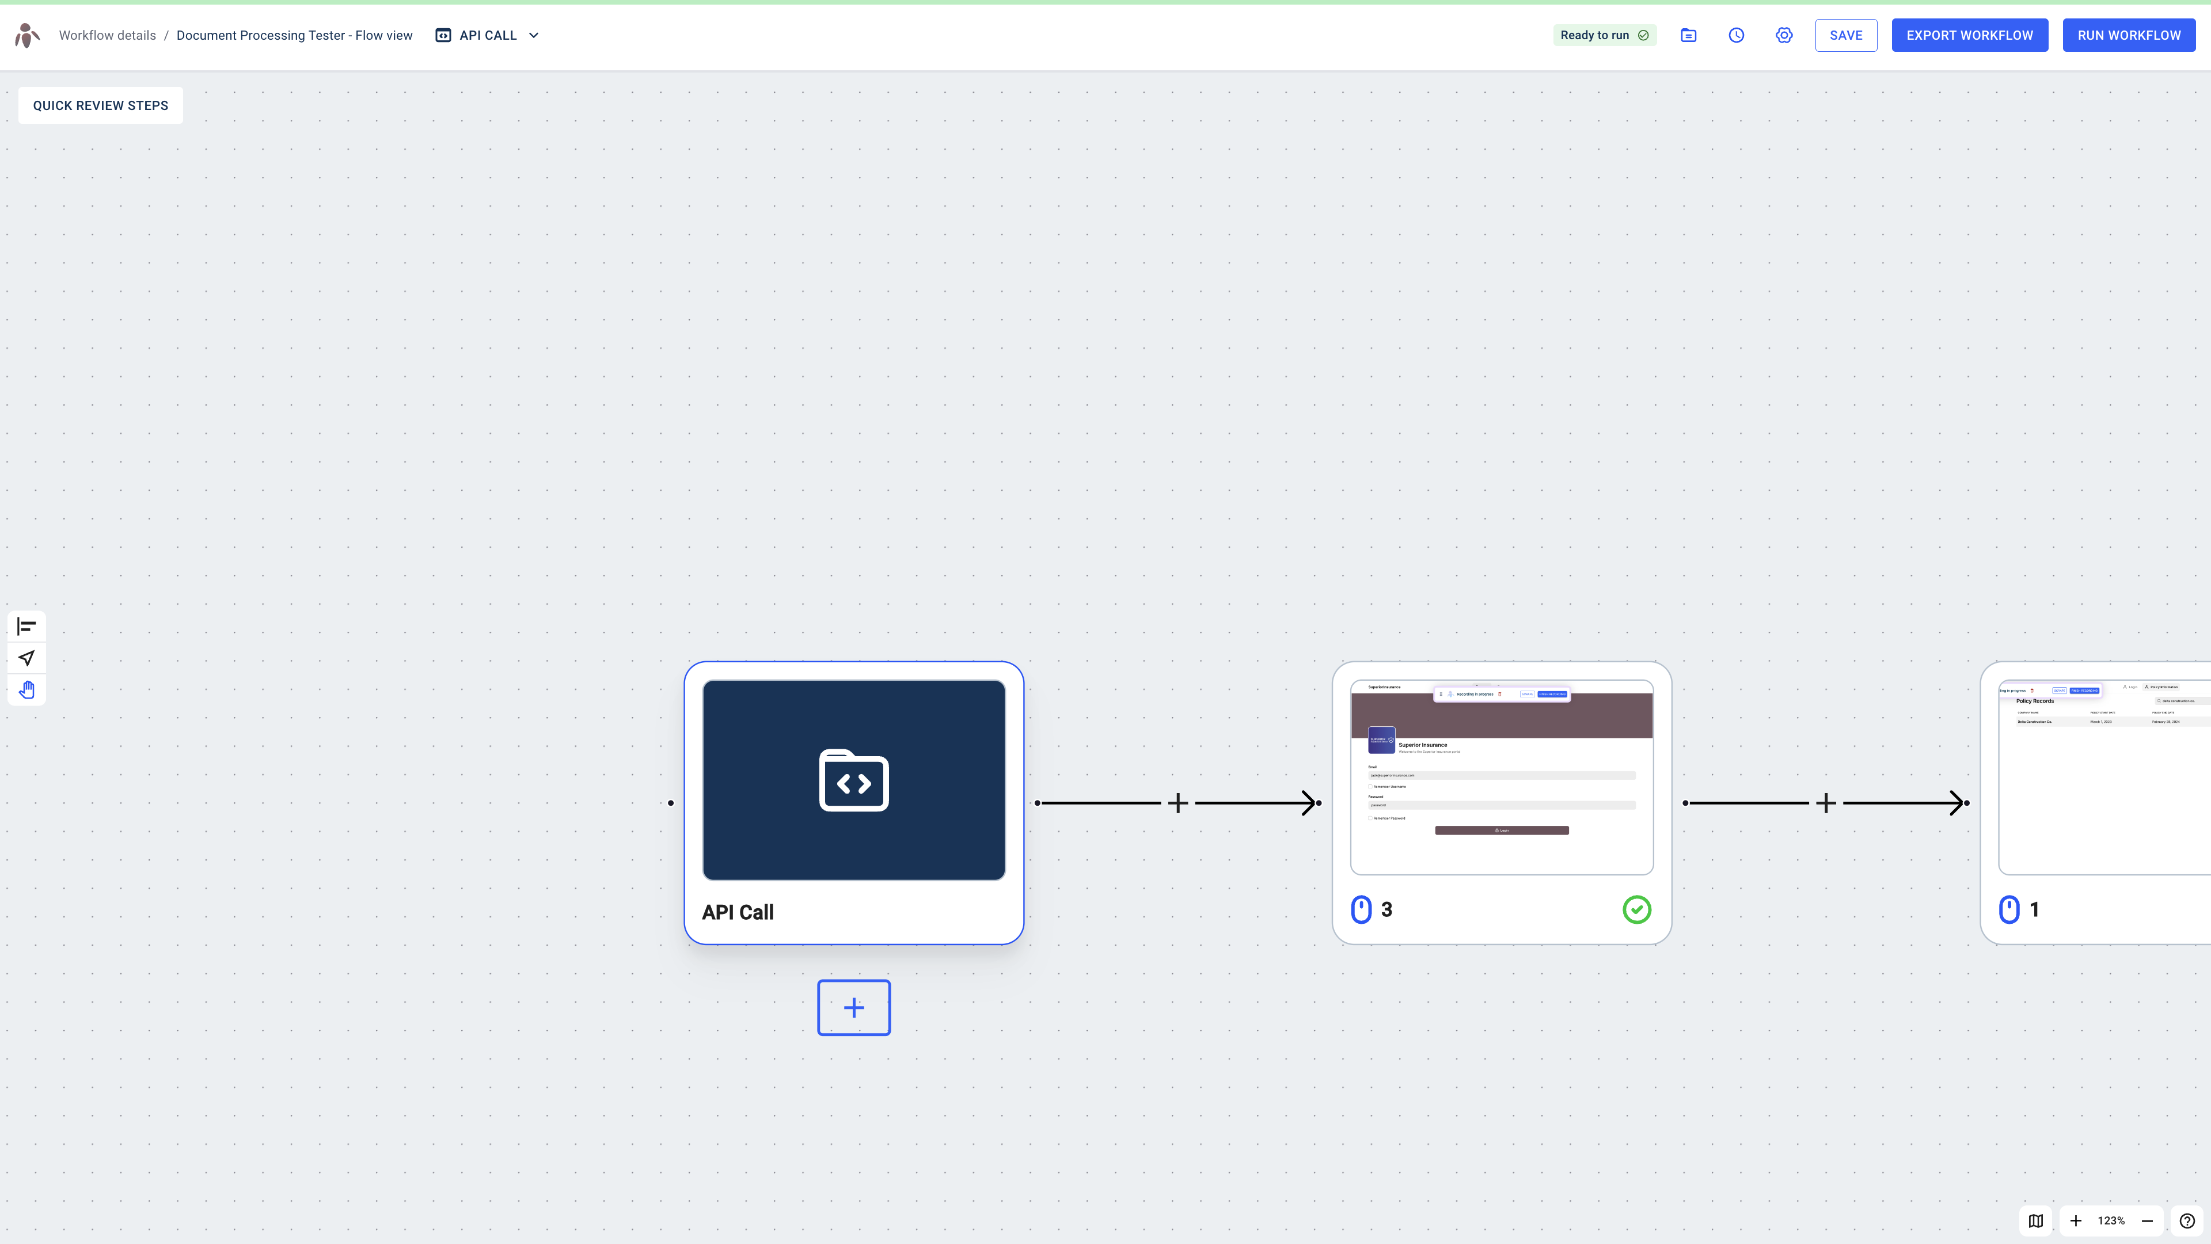Expand the API CALL dropdown
Viewport: 2211px width, 1244px height.
(535, 35)
